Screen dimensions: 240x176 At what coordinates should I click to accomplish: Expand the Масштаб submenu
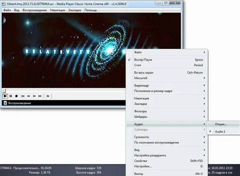point(167,78)
